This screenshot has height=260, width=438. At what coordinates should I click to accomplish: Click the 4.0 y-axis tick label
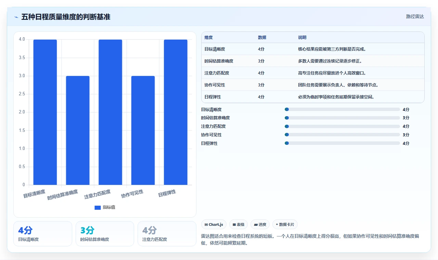[x=22, y=39]
